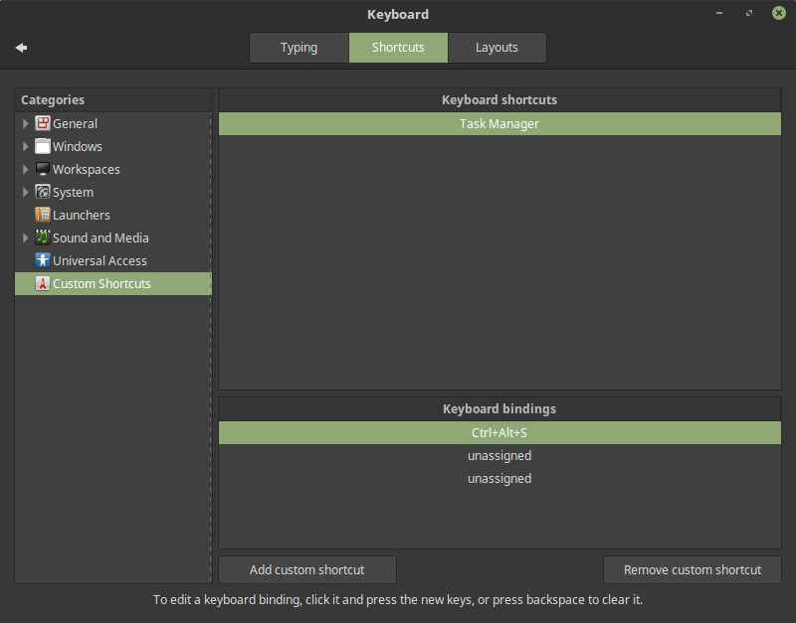
Task: Click Remove custom shortcut
Action: click(x=692, y=569)
